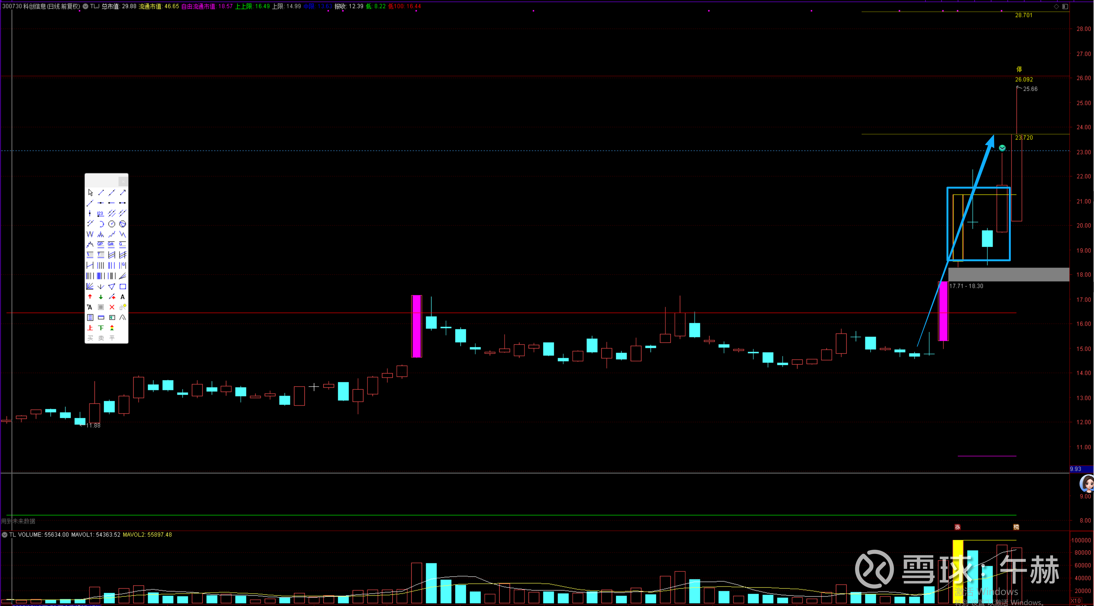Select the ruler measurement tool
Image resolution: width=1094 pixels, height=606 pixels.
click(x=101, y=318)
